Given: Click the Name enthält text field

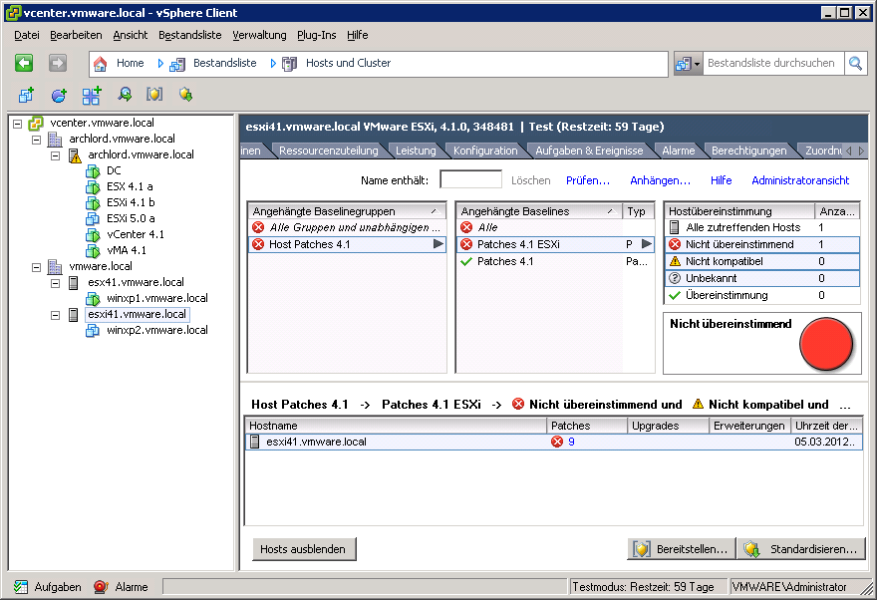Looking at the screenshot, I should [x=470, y=180].
